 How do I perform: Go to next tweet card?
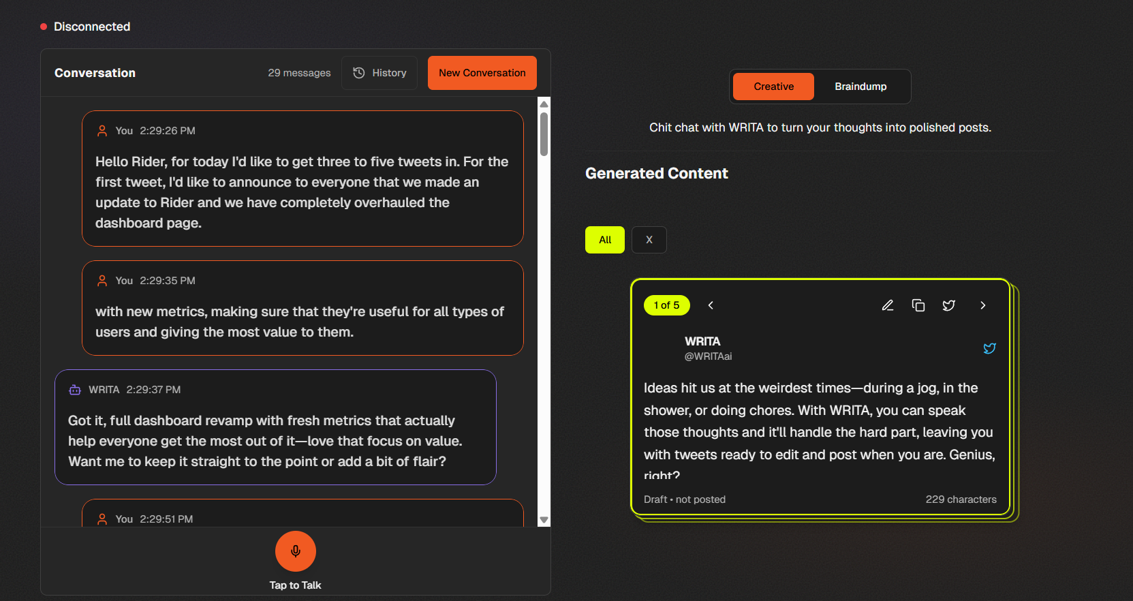[x=982, y=305]
